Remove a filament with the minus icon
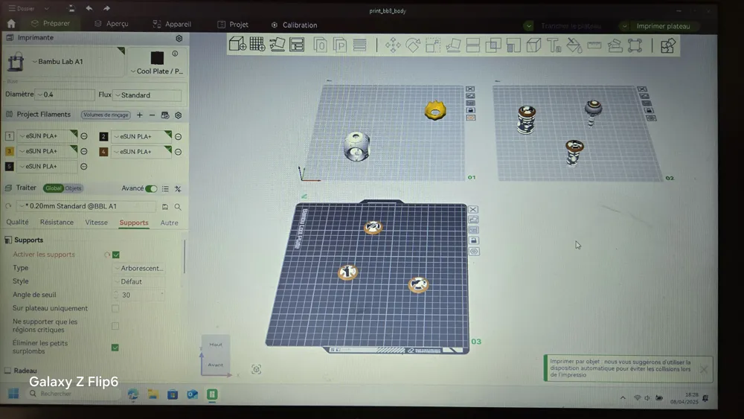The width and height of the screenshot is (744, 419). tap(152, 115)
